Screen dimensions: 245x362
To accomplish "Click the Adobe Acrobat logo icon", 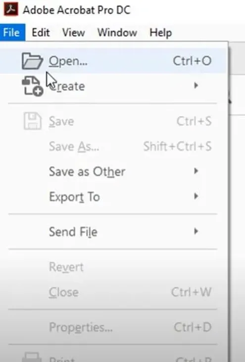I will tap(11, 9).
